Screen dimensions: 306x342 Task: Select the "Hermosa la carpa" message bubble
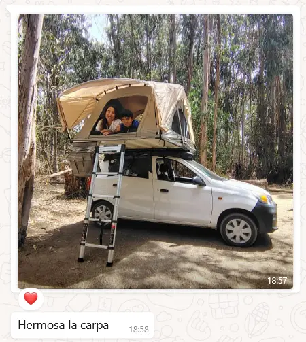coord(82,326)
